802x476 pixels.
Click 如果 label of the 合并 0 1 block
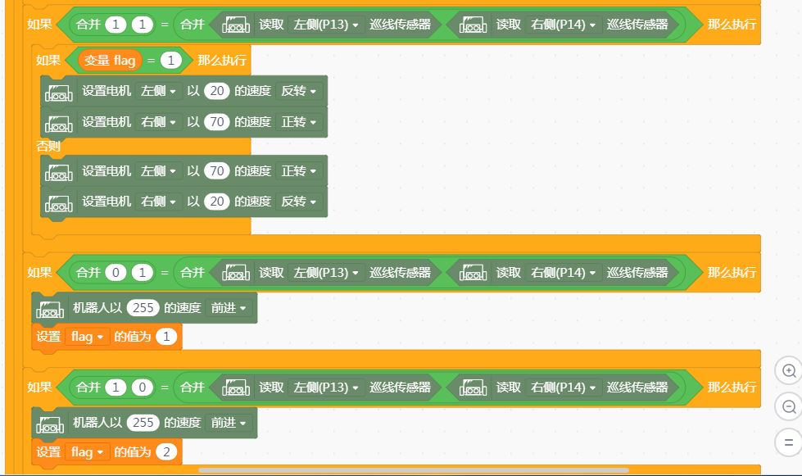click(39, 273)
